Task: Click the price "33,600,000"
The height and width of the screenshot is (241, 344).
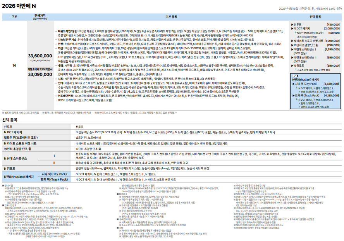Action: (x=40, y=56)
